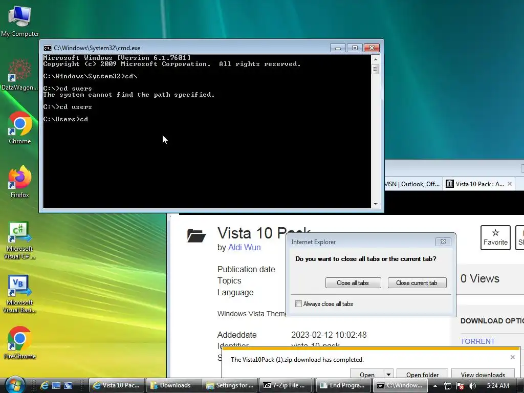524x393 pixels.
Task: Open Internet Explorer from quick launch
Action: tap(44, 385)
